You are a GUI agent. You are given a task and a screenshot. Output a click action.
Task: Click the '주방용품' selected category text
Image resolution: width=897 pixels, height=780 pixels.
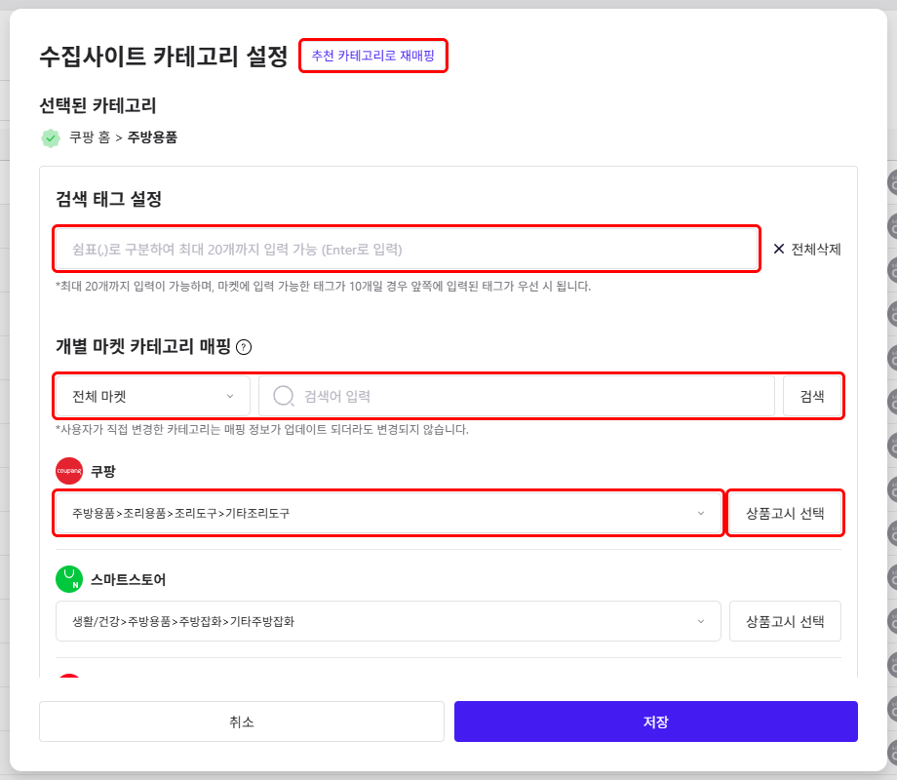(x=152, y=137)
